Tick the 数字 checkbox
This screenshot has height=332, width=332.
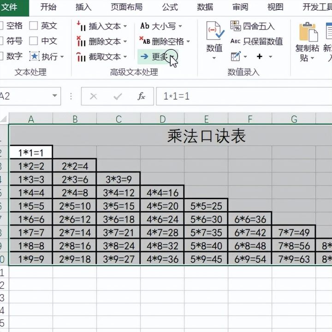point(1,56)
